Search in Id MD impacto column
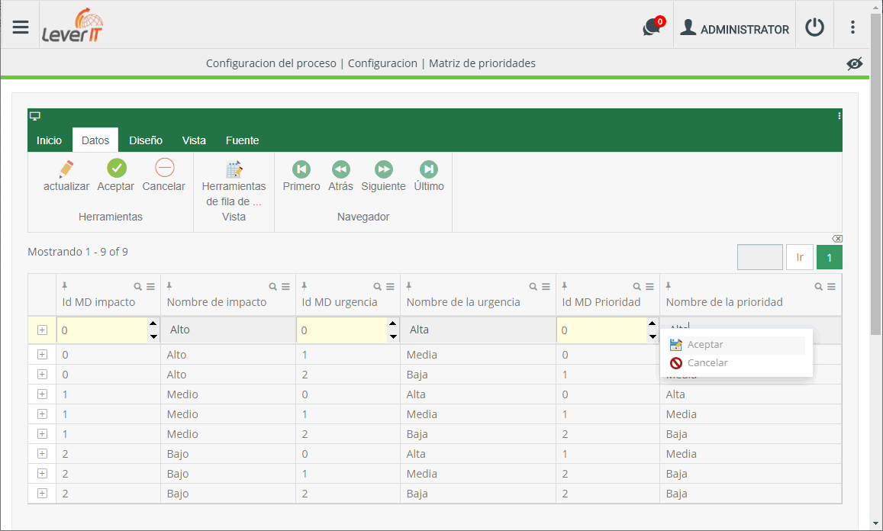Viewport: 883px width, 531px height. pos(137,287)
